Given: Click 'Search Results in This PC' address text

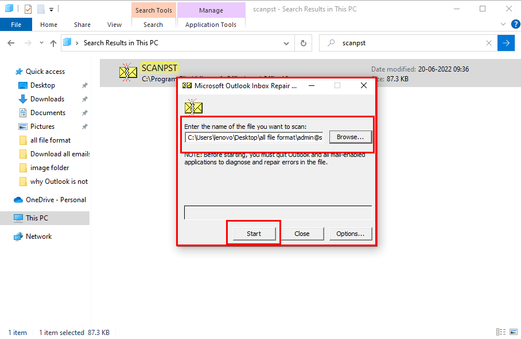Looking at the screenshot, I should [121, 43].
